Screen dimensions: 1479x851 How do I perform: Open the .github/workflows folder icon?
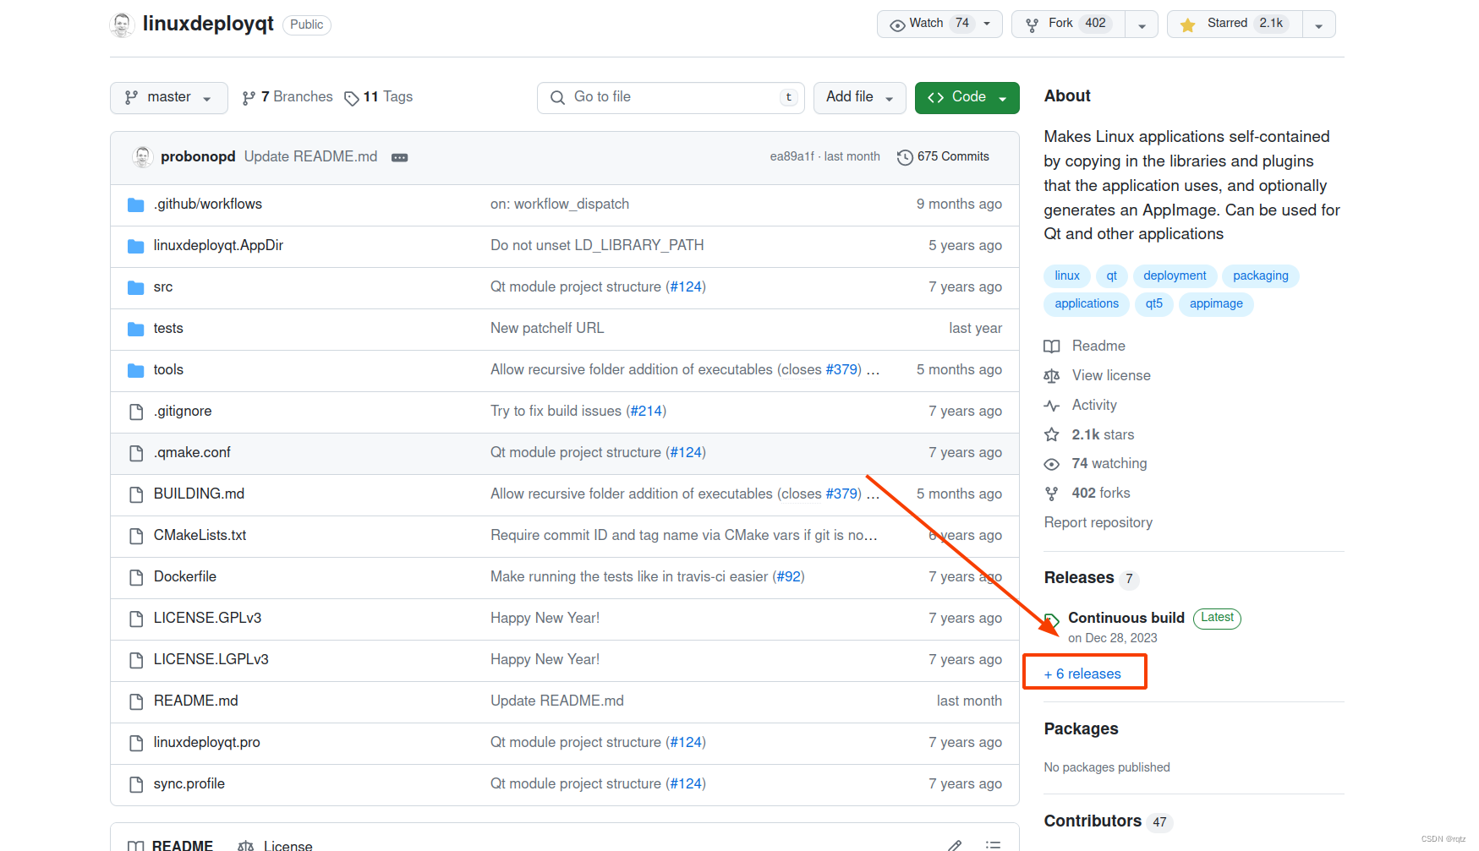[x=135, y=205]
